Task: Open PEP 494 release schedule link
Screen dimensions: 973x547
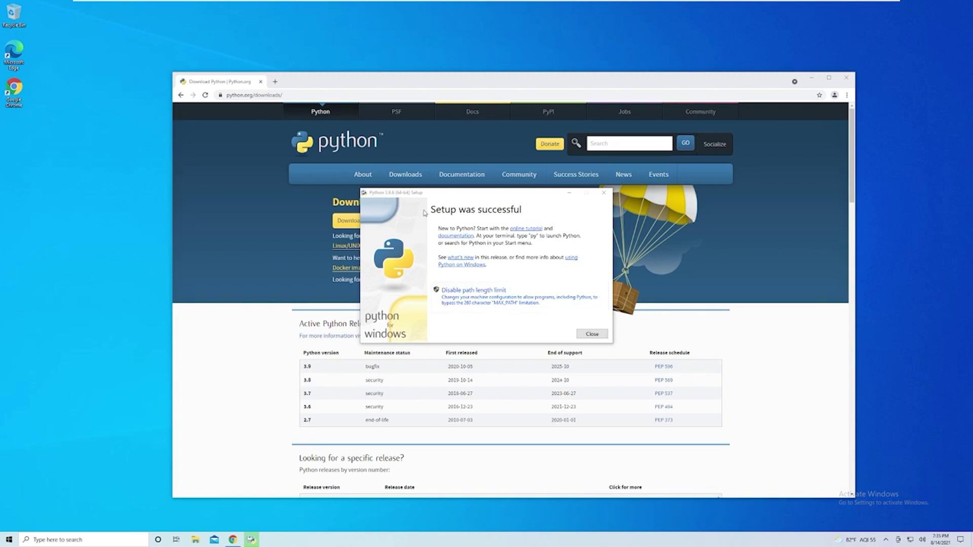Action: coord(663,407)
